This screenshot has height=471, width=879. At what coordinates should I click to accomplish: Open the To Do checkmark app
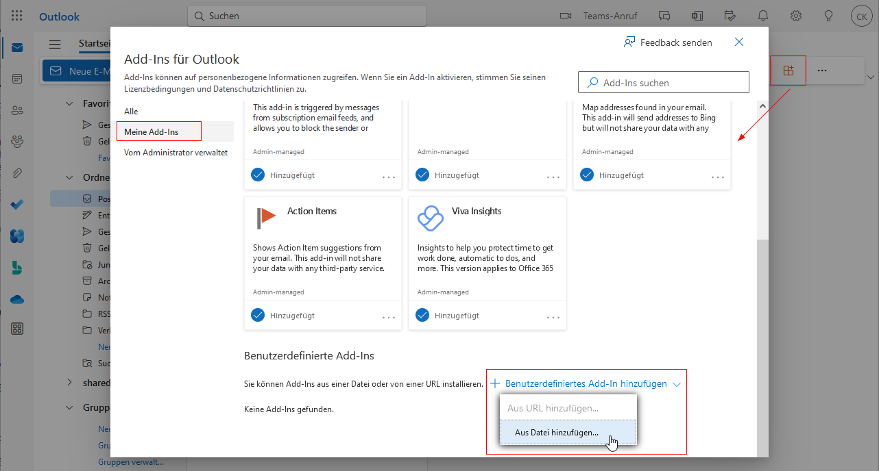17,205
